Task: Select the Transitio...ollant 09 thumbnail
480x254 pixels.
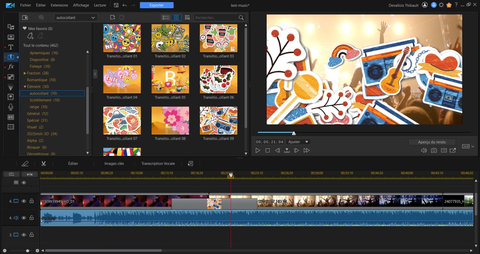Action: click(x=219, y=121)
